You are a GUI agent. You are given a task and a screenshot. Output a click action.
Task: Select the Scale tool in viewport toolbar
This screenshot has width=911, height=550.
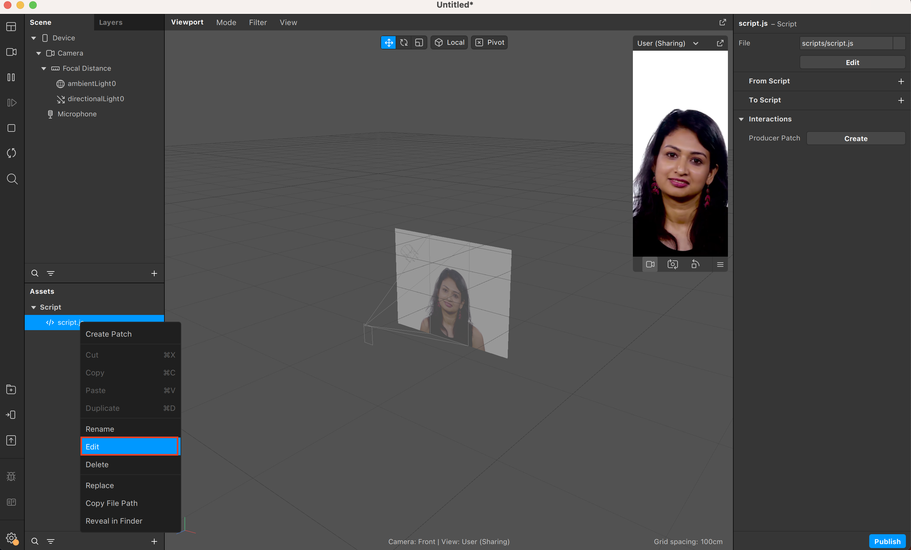point(419,42)
